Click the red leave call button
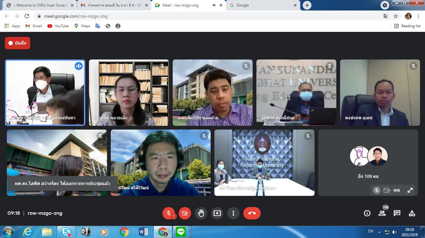Screen dimensions: 425x238 tap(252, 213)
